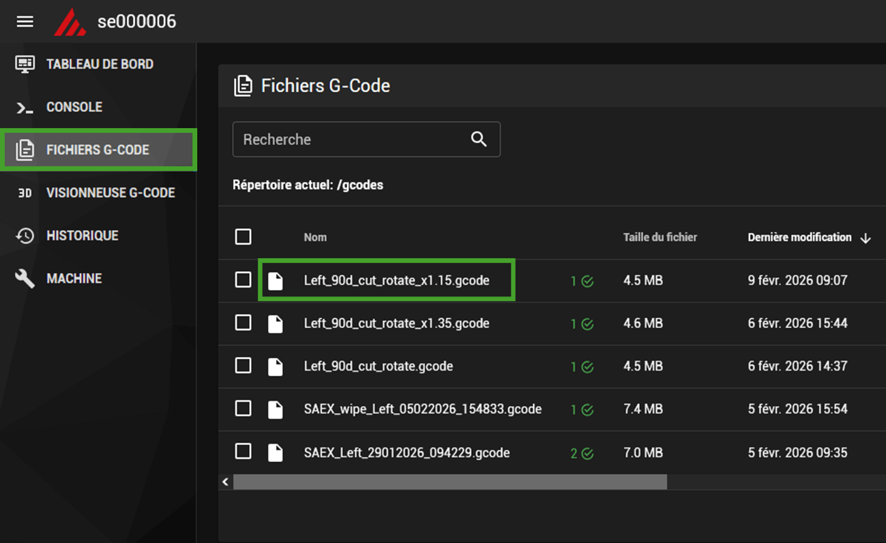Click the G-Code files panel header icon

243,86
